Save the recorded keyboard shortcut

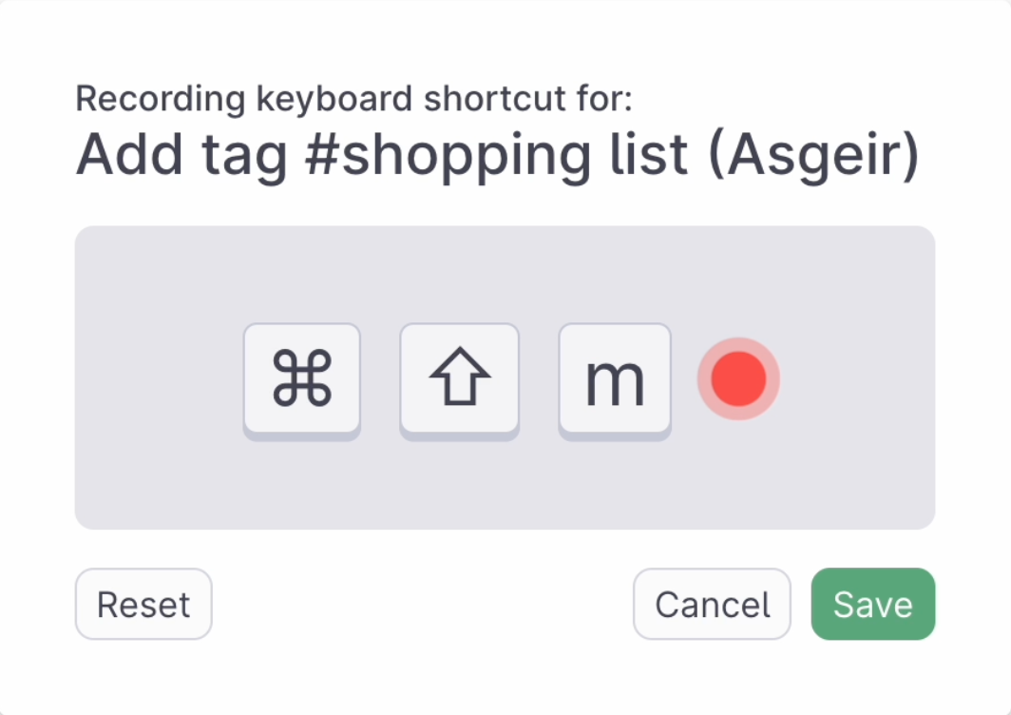click(873, 604)
